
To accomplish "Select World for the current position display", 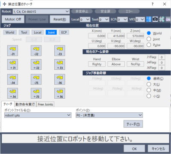I will (149, 33).
